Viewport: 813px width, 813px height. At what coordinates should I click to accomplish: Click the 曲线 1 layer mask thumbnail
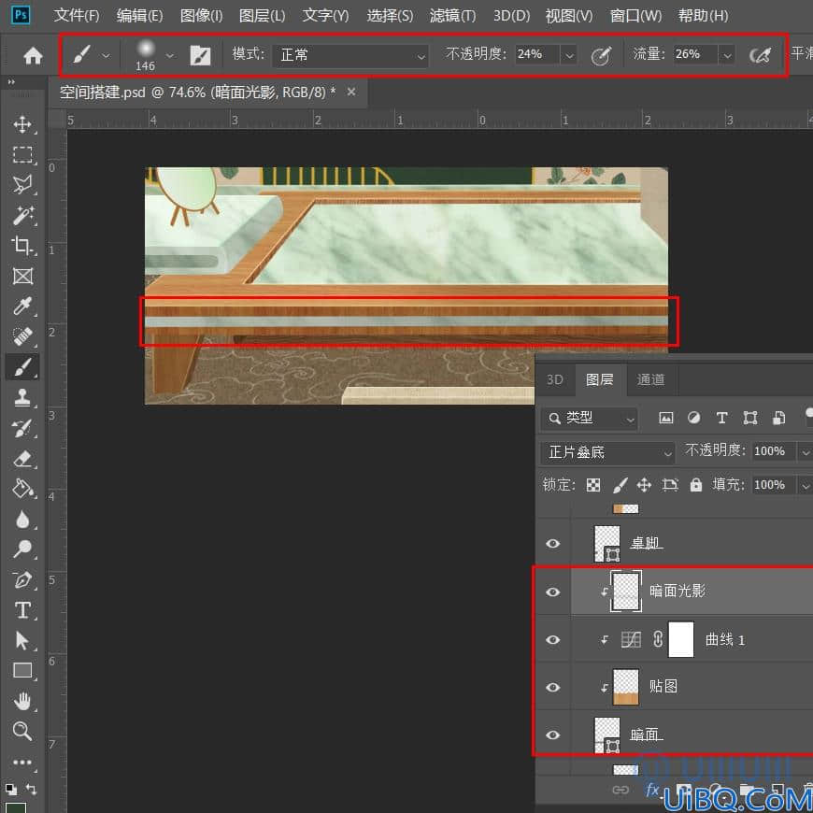coord(681,640)
